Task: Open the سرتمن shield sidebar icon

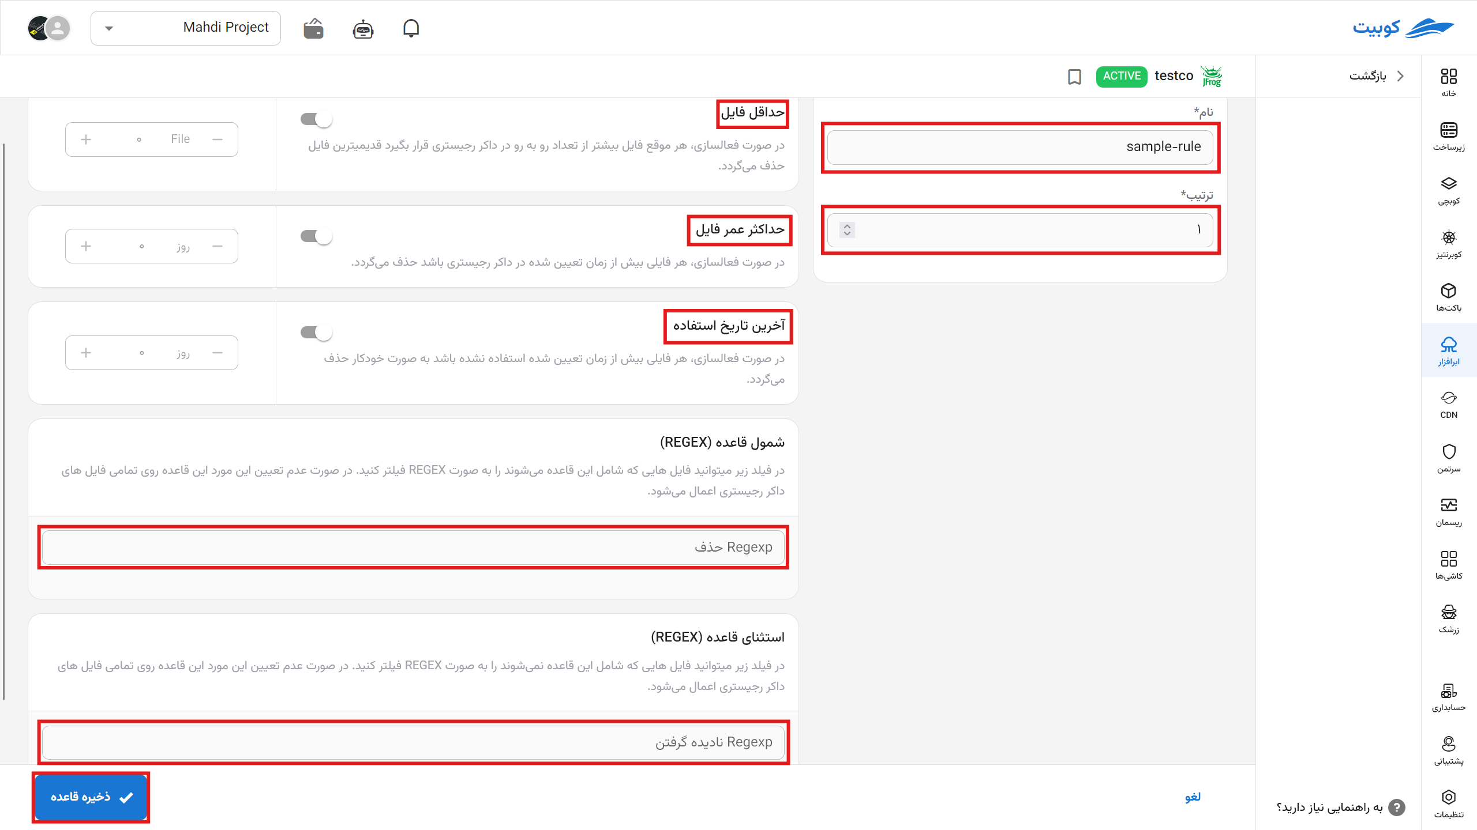Action: pyautogui.click(x=1449, y=458)
